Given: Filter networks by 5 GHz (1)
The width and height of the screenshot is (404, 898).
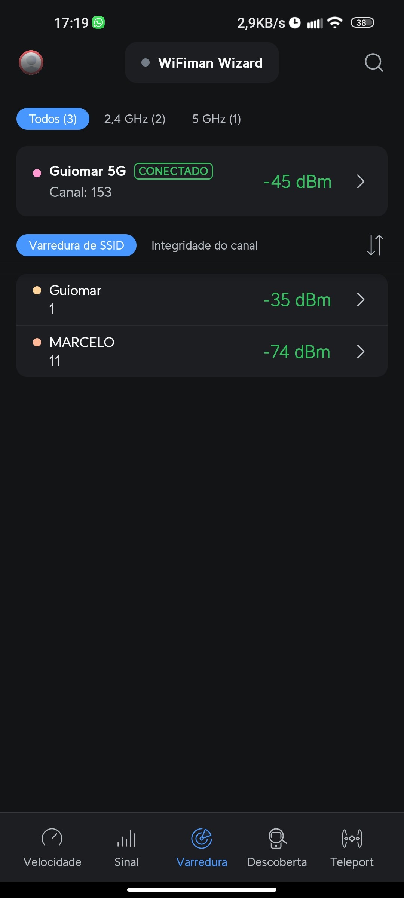Looking at the screenshot, I should (x=217, y=119).
